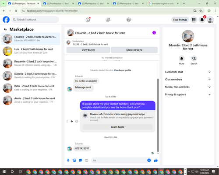
Task: Open the Friends icon in top navigation
Action: pos(108,20)
